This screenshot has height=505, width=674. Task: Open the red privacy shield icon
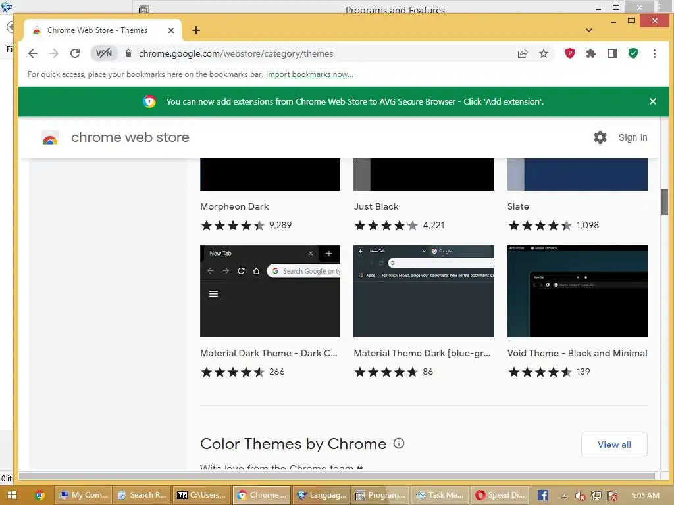[x=569, y=53]
